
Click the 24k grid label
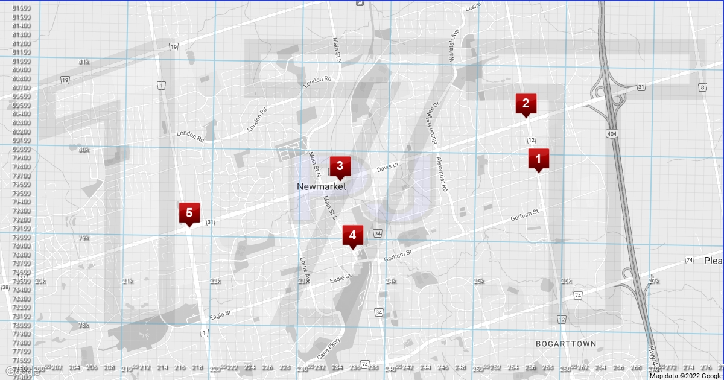[x=391, y=281]
